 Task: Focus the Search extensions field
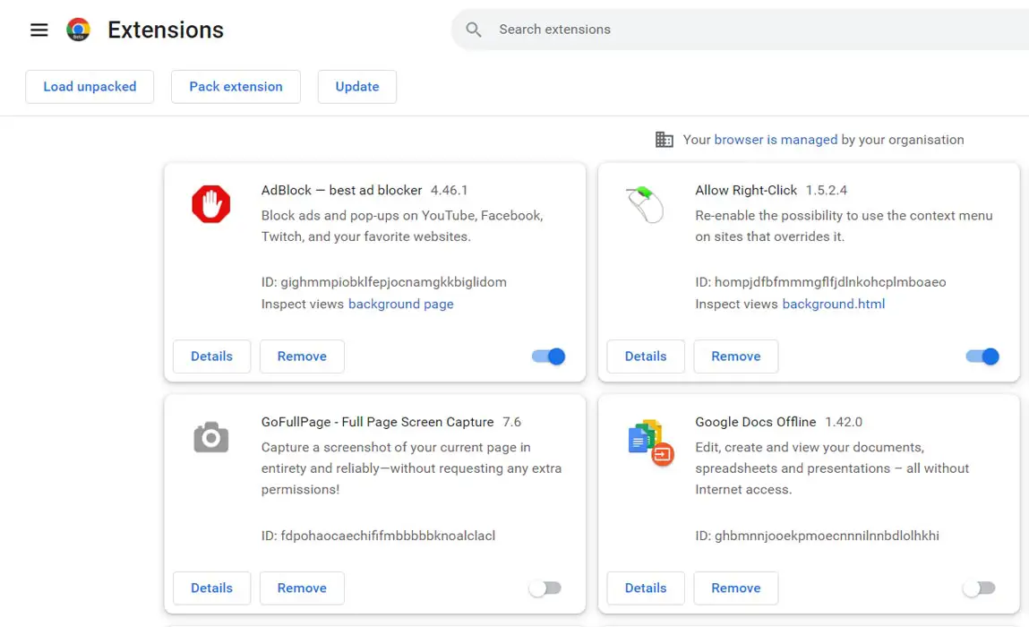click(x=741, y=30)
